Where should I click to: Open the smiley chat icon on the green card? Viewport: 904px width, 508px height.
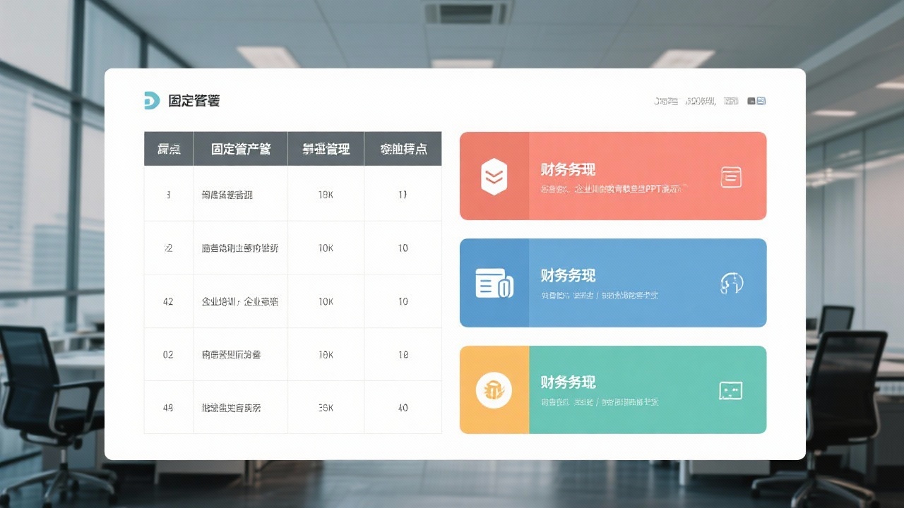tap(732, 390)
